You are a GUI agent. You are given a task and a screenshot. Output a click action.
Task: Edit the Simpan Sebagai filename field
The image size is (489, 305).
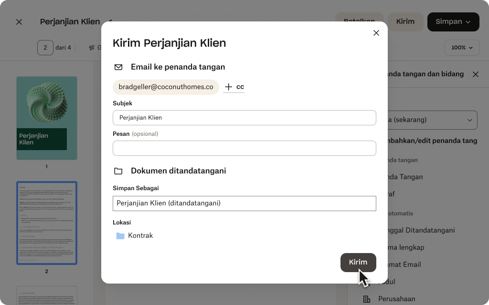(244, 203)
